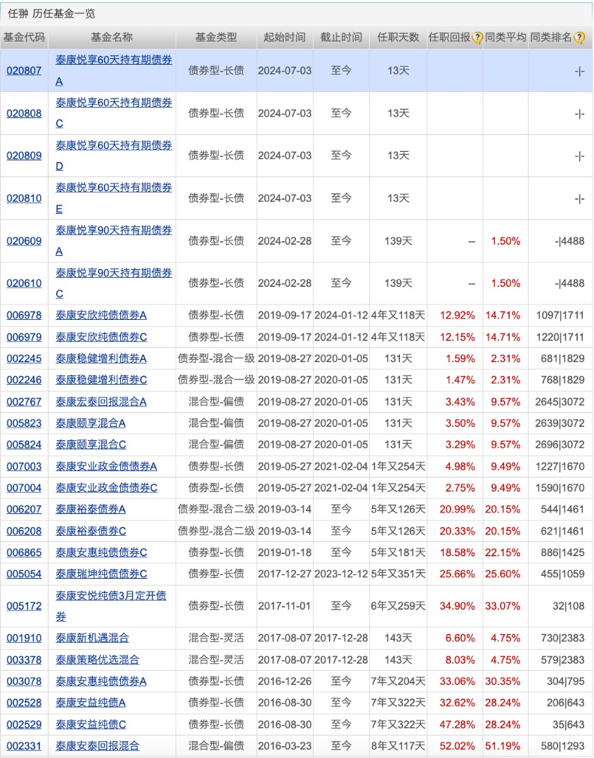Open 泰康安益纯债C fund page

91,725
